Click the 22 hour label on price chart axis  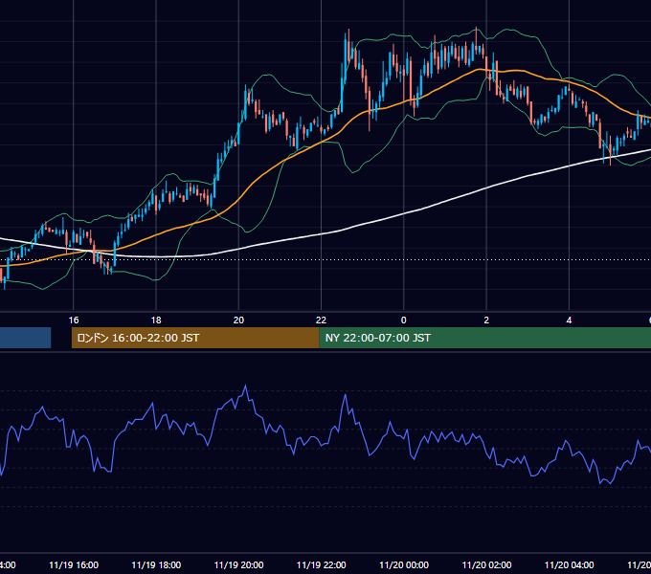tap(321, 320)
